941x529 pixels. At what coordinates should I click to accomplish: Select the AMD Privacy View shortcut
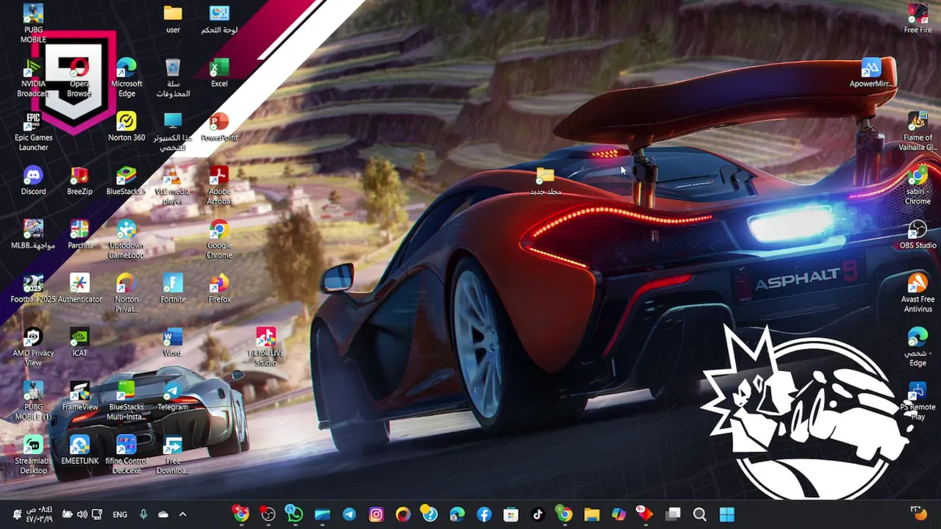tap(33, 347)
